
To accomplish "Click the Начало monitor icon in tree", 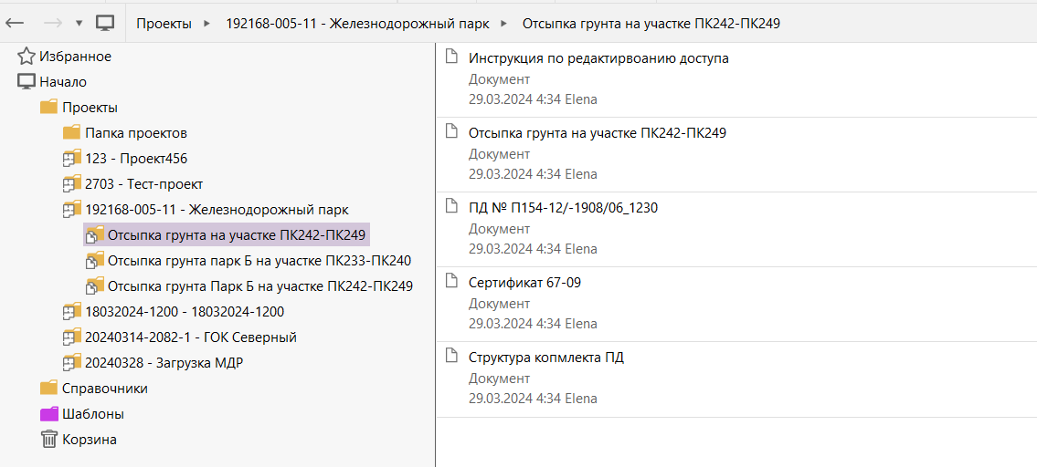I will [26, 82].
